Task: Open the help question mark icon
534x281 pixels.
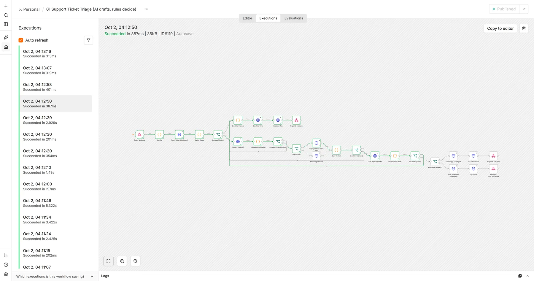Action: 6,265
